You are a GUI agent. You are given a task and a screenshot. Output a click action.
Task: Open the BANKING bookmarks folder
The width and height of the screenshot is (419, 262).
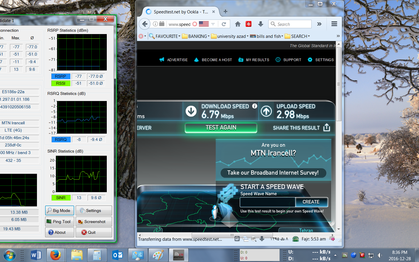(196, 36)
